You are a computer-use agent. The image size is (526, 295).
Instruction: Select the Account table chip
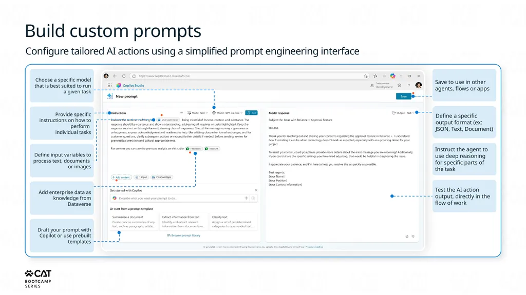coord(212,148)
